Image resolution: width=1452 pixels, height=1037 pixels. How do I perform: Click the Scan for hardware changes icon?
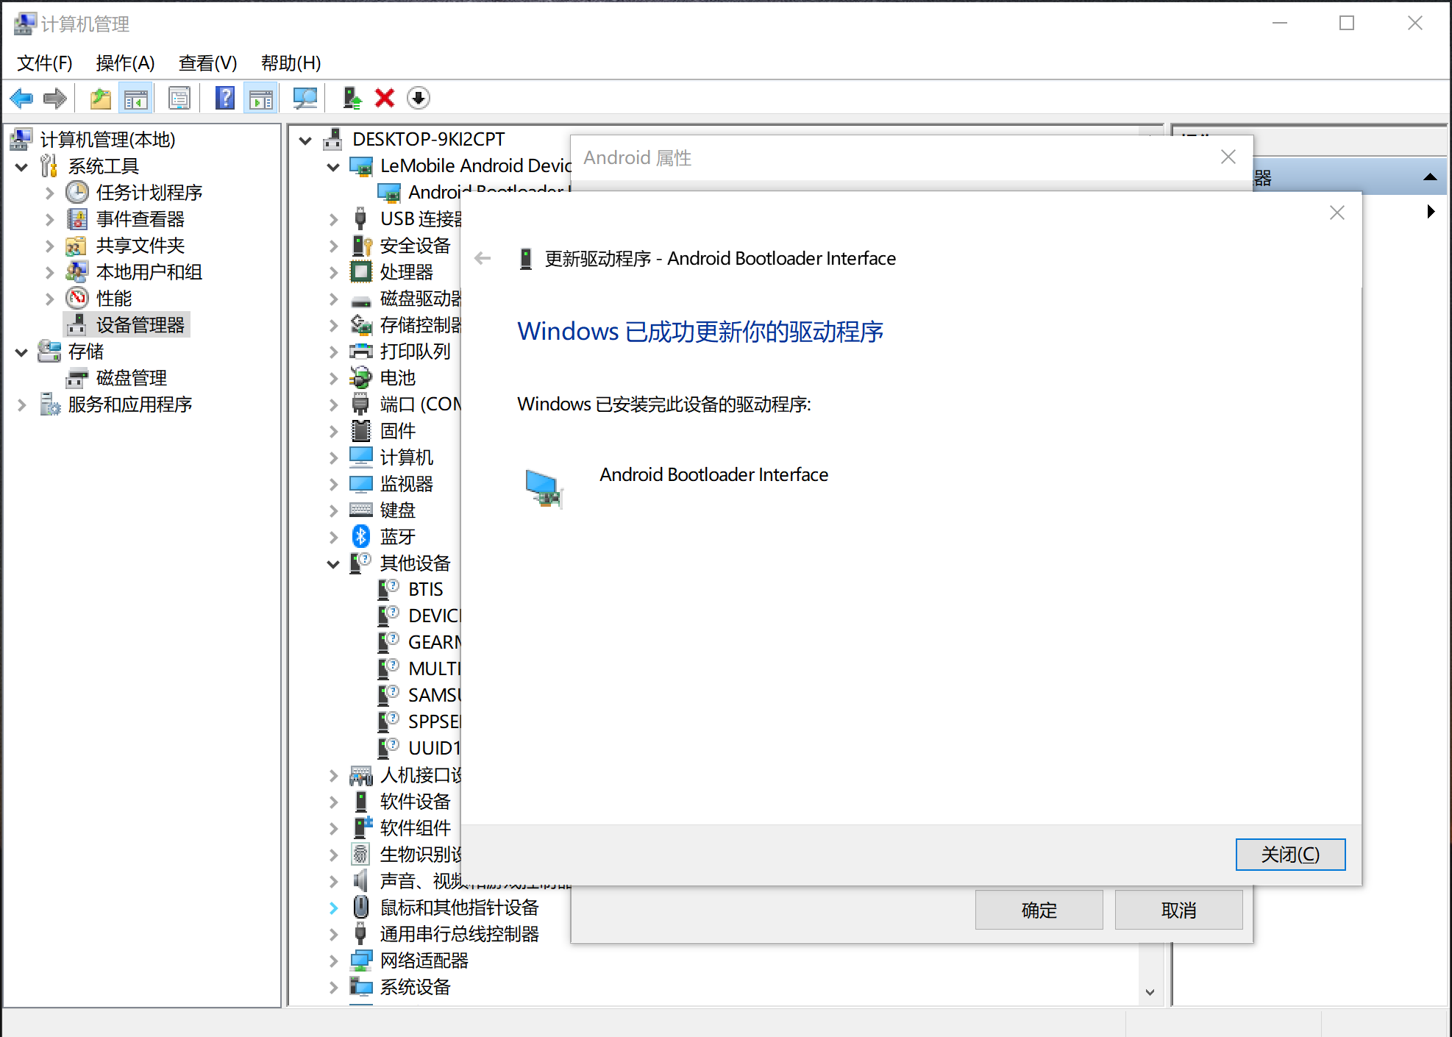point(305,98)
